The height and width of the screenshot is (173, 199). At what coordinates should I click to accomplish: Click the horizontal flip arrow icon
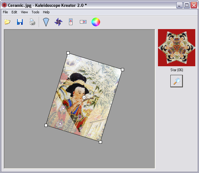83,22
